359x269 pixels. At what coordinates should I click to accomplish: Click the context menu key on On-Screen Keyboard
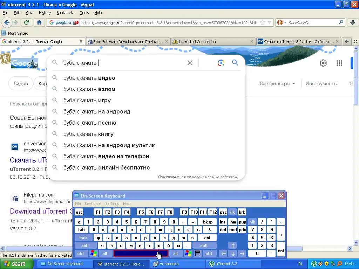pos(198,253)
